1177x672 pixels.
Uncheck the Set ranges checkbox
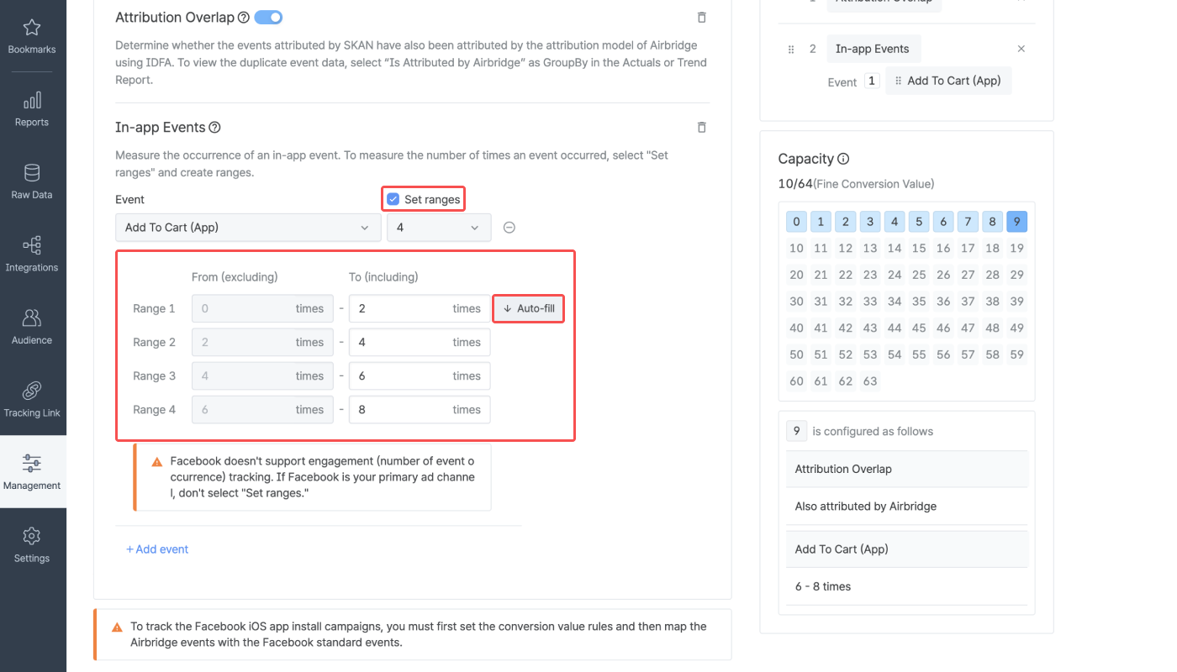pos(393,198)
